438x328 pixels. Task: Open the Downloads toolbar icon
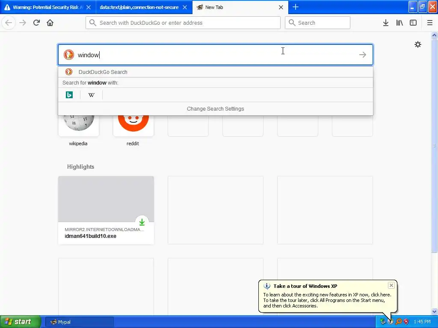point(385,23)
